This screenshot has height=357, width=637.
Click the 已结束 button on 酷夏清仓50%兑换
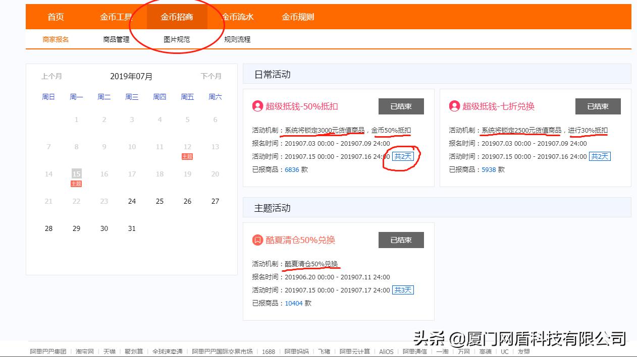(401, 240)
